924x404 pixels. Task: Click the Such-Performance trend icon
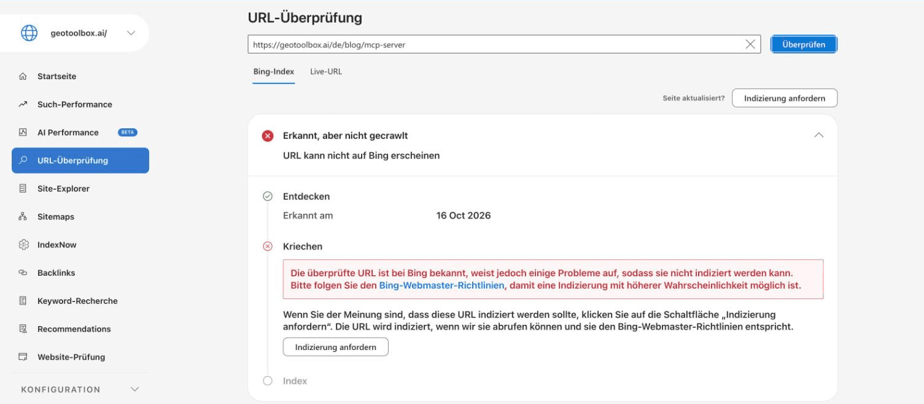click(x=23, y=104)
